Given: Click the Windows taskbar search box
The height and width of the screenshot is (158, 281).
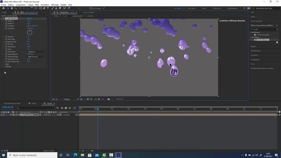Looking at the screenshot, I should pyautogui.click(x=32, y=155).
